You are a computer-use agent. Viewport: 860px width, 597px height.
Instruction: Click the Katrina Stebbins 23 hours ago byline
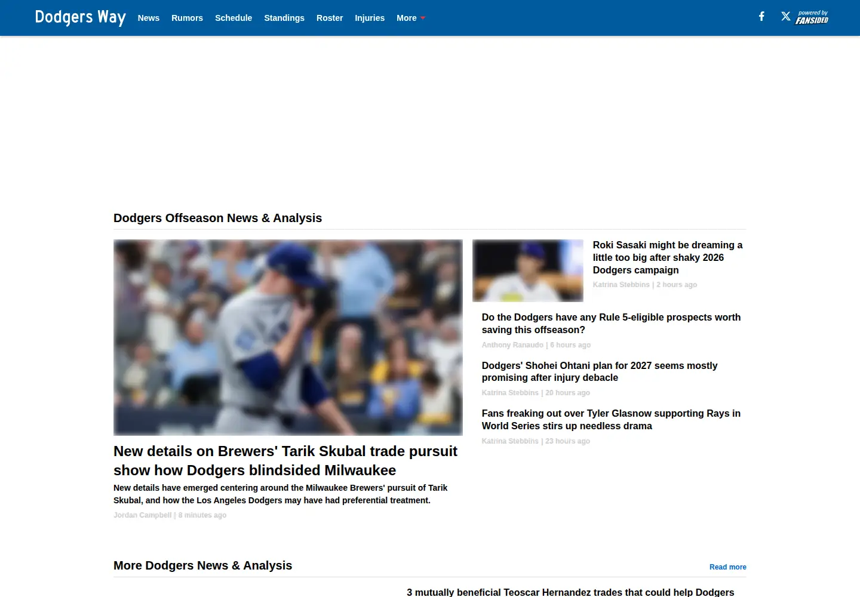tap(536, 441)
